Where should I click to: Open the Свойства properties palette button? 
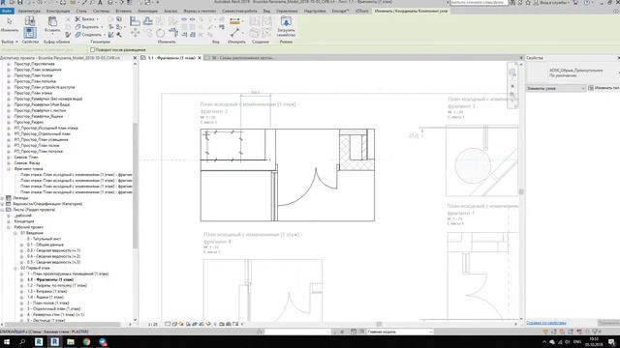click(x=30, y=33)
